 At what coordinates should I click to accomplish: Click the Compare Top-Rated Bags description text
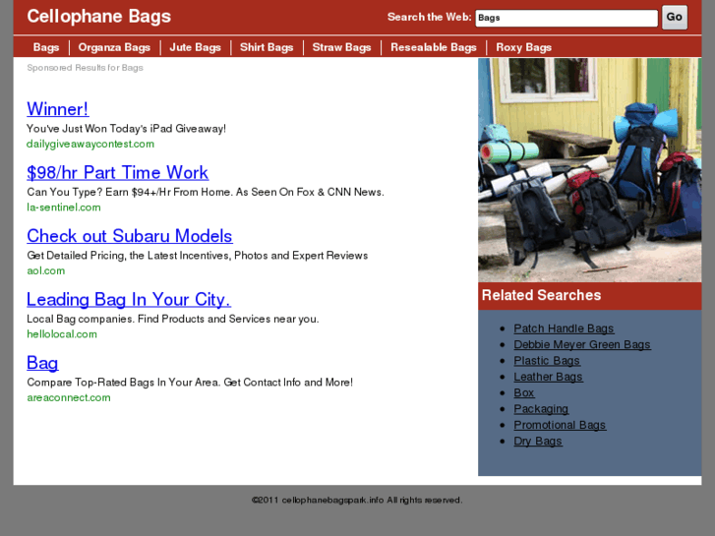pyautogui.click(x=190, y=383)
